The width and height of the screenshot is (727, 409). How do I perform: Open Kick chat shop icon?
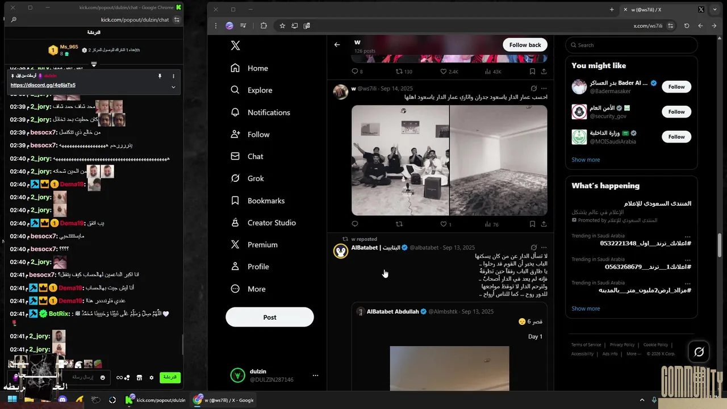coord(139,377)
